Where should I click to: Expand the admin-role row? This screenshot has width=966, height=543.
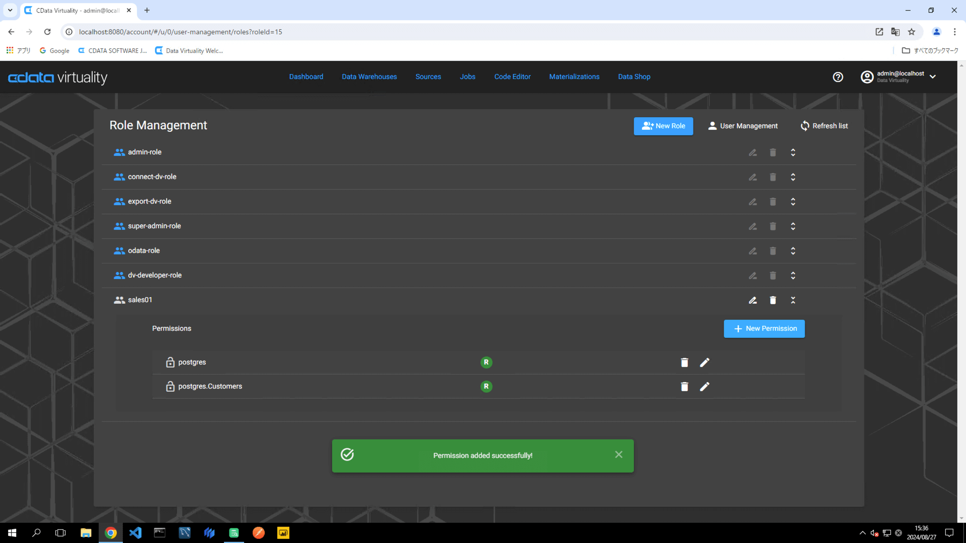(x=793, y=152)
